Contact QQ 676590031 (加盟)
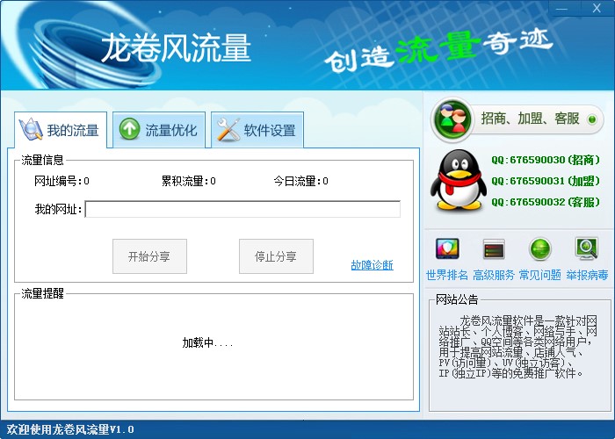 point(545,181)
